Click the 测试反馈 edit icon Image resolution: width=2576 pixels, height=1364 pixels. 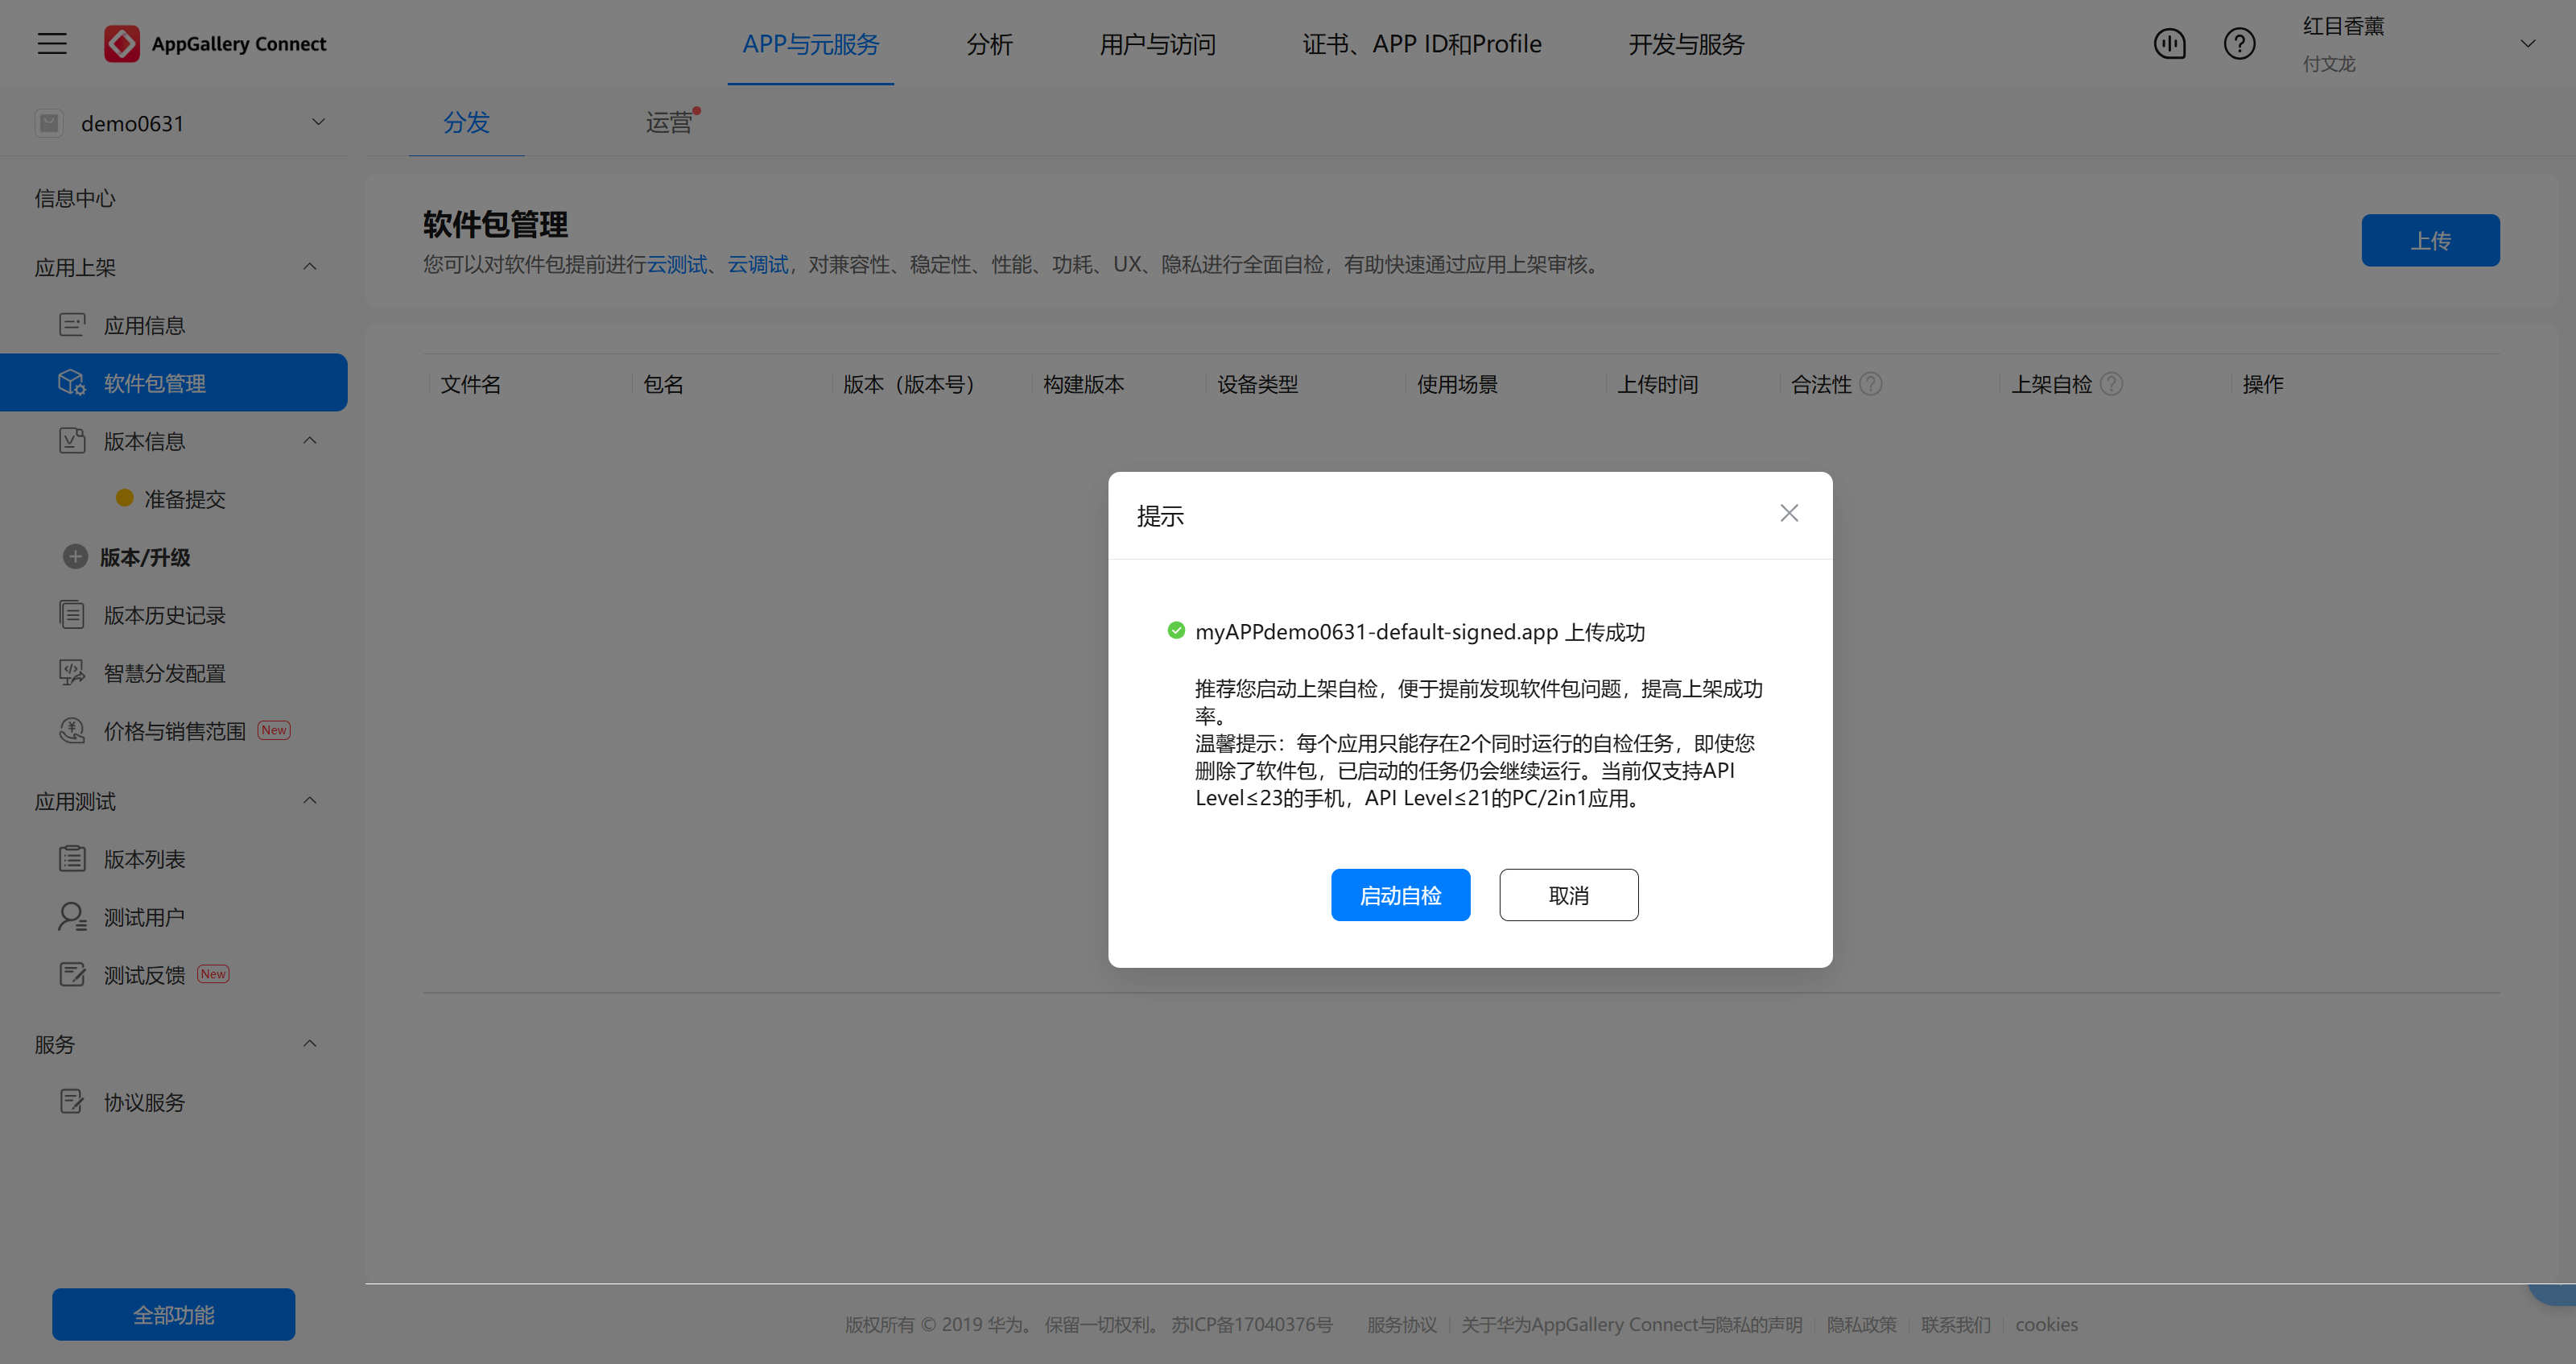72,975
